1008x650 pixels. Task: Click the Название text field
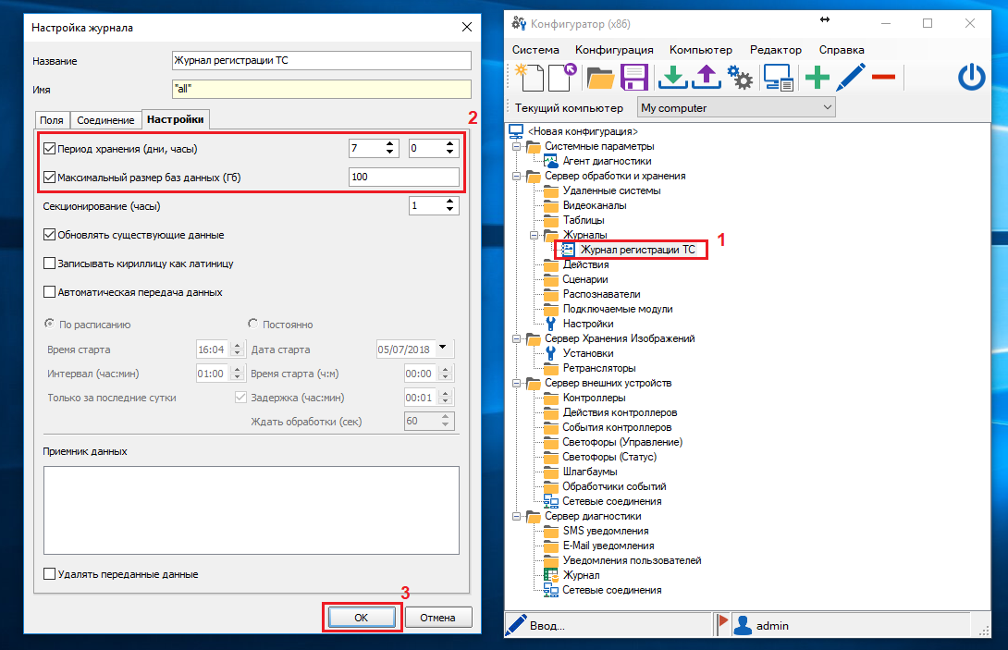pyautogui.click(x=321, y=61)
